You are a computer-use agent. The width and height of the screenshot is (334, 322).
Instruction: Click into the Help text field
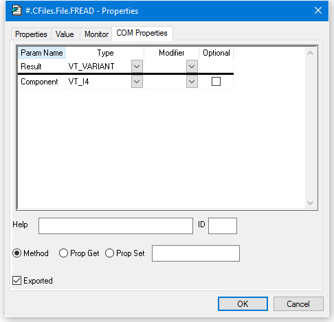(x=115, y=226)
